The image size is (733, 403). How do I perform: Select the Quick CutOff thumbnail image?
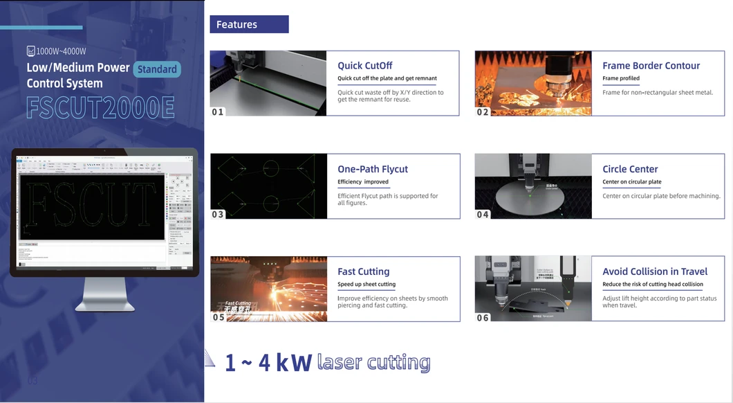click(268, 83)
